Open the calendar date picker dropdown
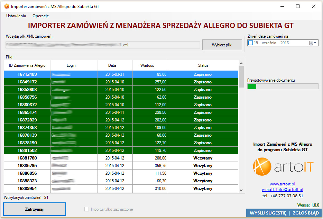Screen dimensions: 323x219 click(313, 43)
